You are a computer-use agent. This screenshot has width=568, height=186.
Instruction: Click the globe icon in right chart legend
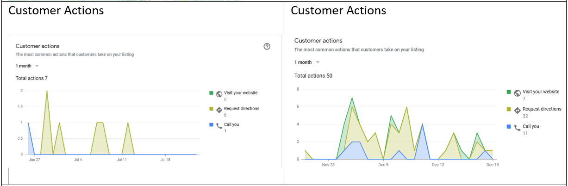coord(518,93)
